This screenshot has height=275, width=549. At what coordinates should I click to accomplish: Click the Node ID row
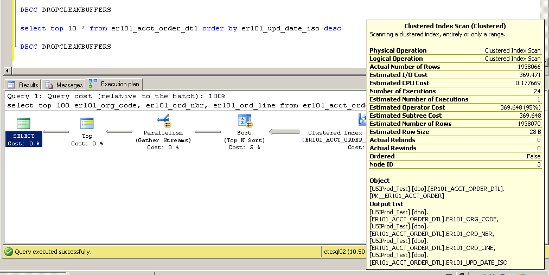pos(455,164)
